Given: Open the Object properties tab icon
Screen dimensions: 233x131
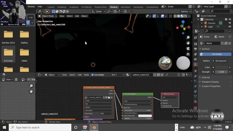Looking at the screenshot, I should [196, 71].
